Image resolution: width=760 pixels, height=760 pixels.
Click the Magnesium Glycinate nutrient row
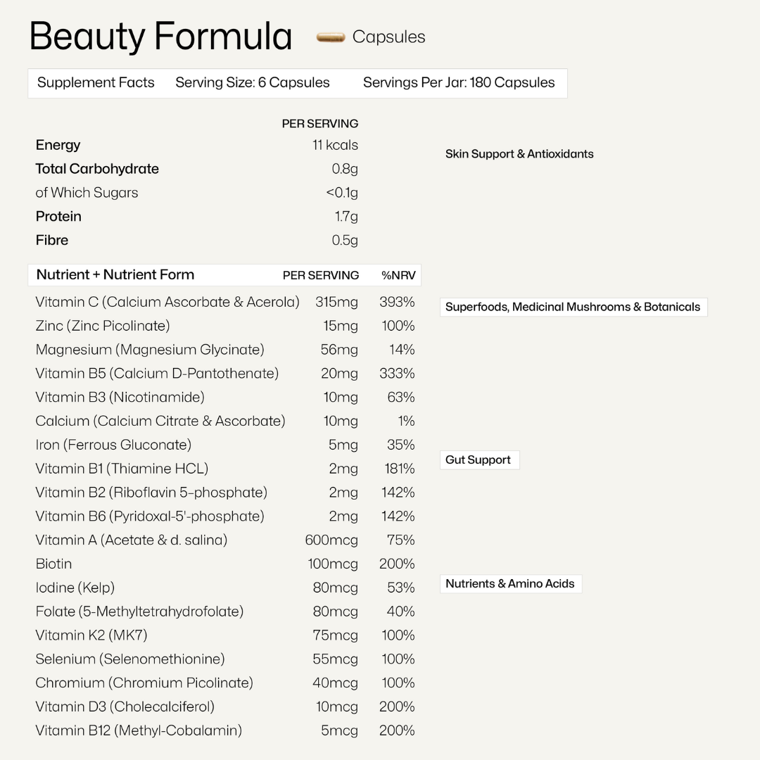point(150,350)
